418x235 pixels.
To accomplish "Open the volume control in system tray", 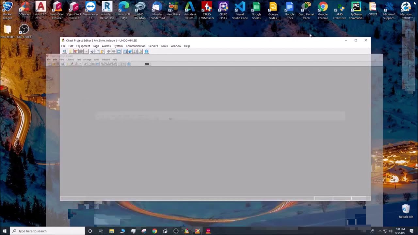I will (x=390, y=231).
